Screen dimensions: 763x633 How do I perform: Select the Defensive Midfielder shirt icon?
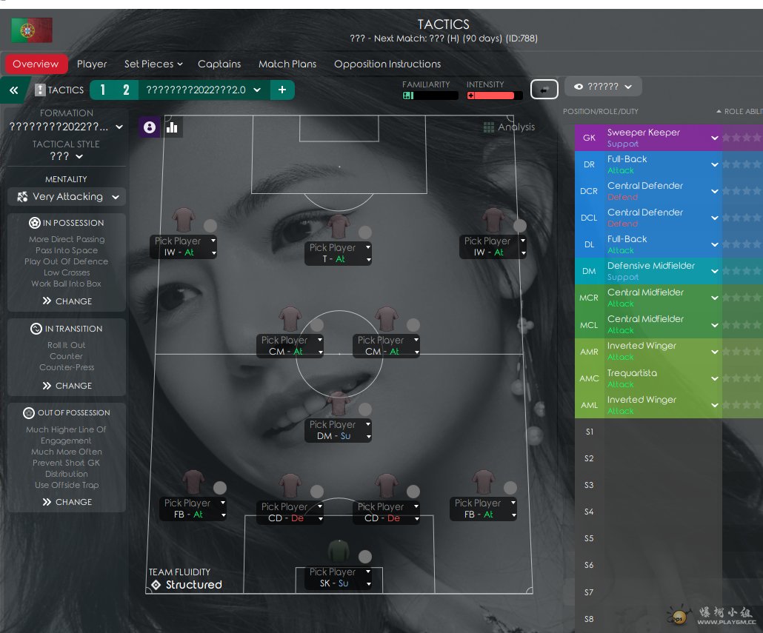pyautogui.click(x=339, y=403)
